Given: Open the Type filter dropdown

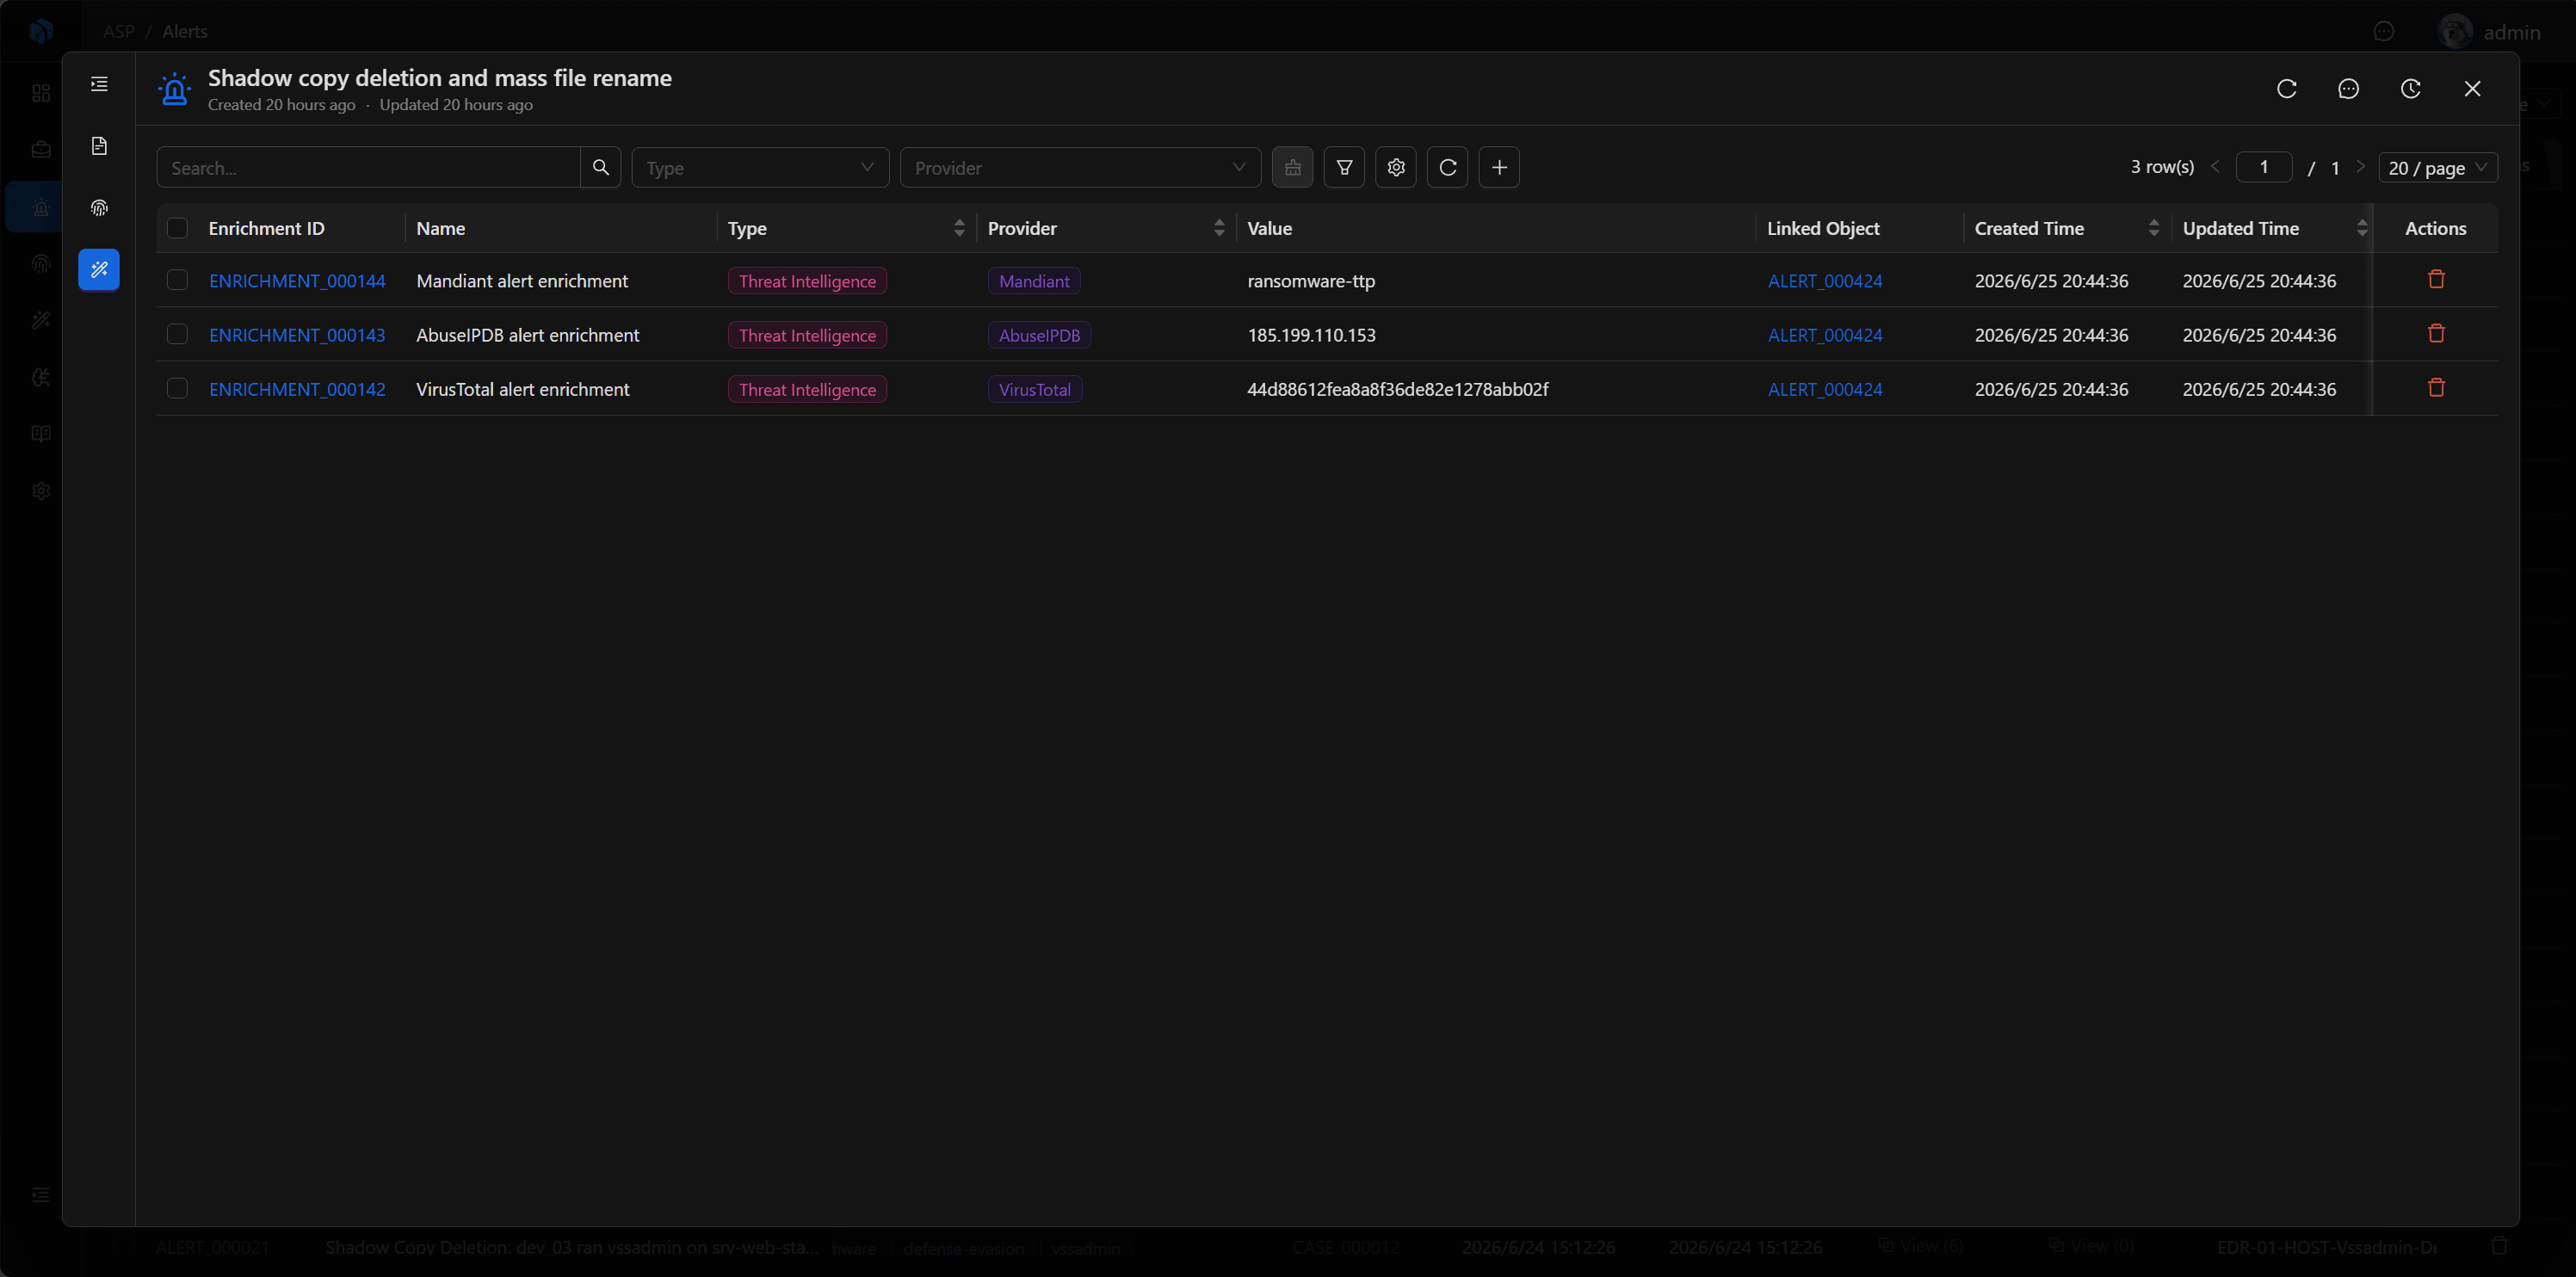Looking at the screenshot, I should [761, 167].
